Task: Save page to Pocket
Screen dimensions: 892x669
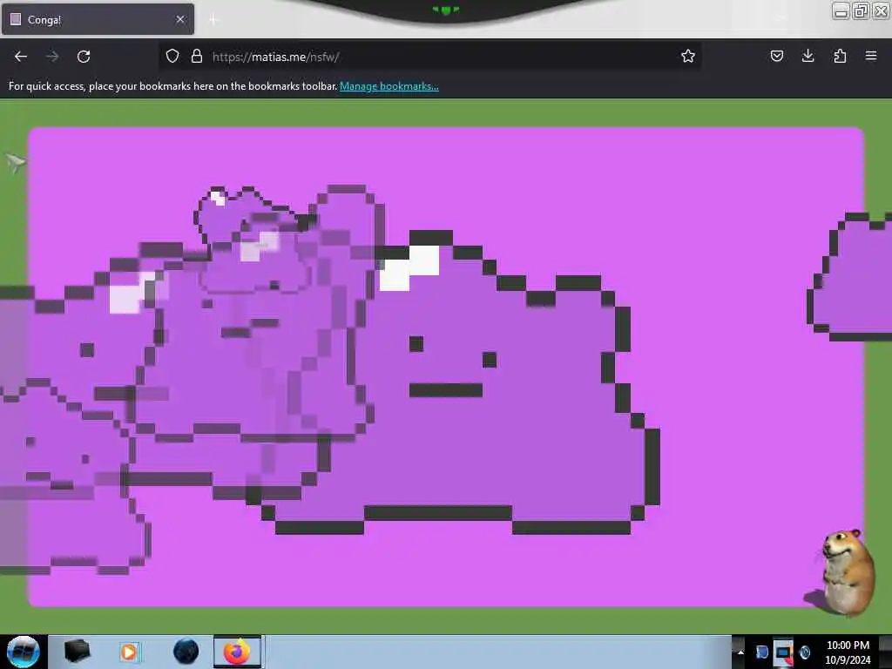Action: coord(776,56)
